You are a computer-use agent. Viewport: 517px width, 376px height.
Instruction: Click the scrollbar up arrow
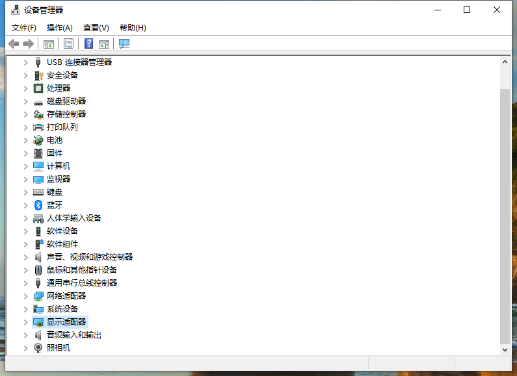505,62
